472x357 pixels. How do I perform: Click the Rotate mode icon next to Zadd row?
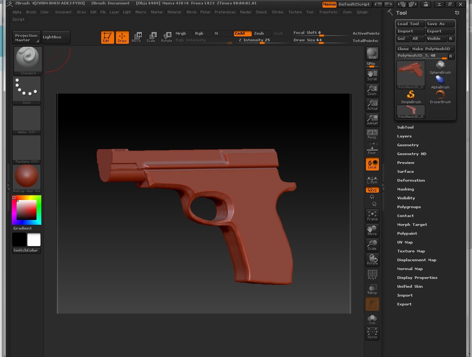(x=167, y=37)
